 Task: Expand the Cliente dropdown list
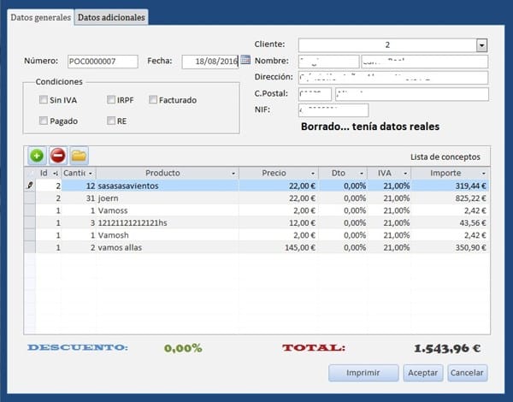point(481,45)
